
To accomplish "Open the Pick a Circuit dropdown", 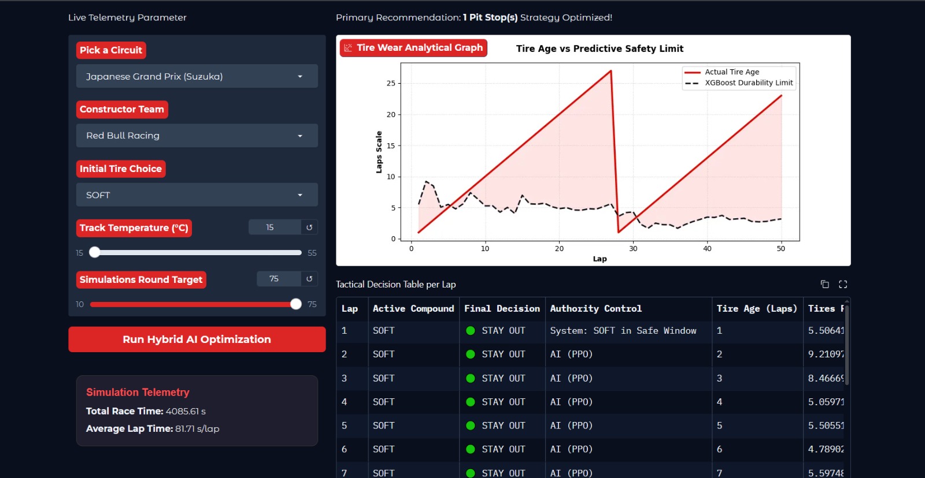I will tap(197, 76).
